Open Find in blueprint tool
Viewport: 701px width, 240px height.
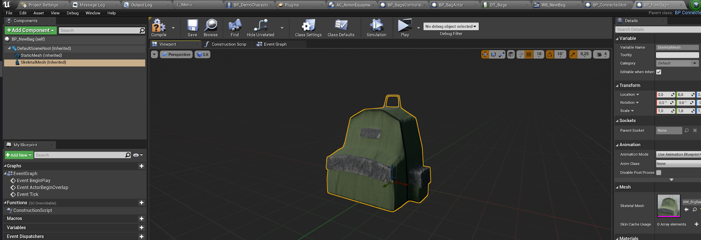pos(235,26)
